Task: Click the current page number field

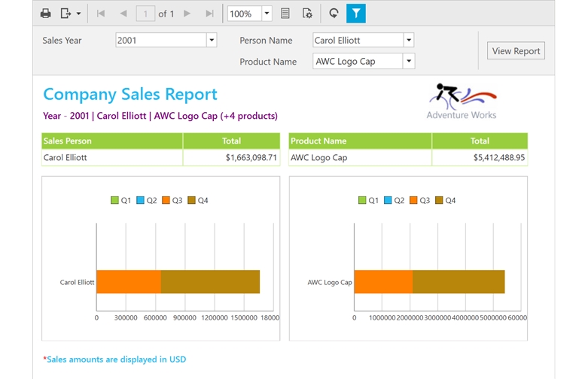Action: click(x=145, y=14)
